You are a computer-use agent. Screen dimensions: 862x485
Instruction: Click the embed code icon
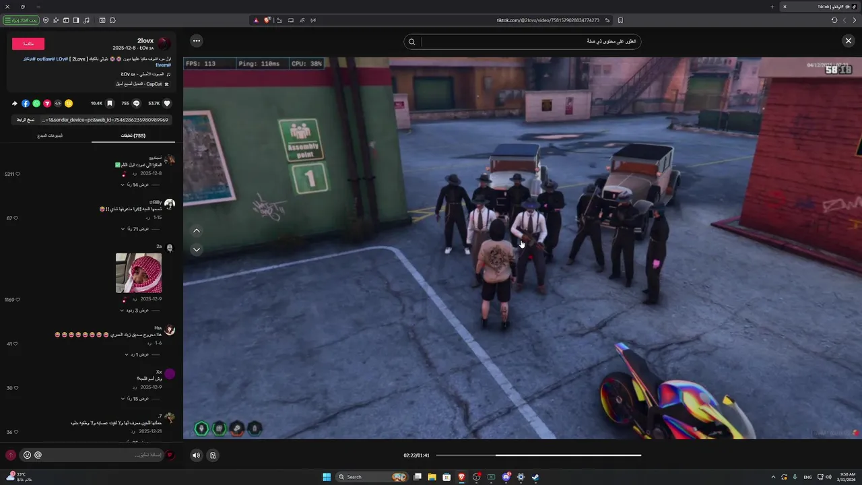click(58, 104)
